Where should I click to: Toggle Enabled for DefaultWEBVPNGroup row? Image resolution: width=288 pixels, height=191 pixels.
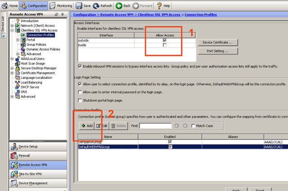click(x=170, y=147)
